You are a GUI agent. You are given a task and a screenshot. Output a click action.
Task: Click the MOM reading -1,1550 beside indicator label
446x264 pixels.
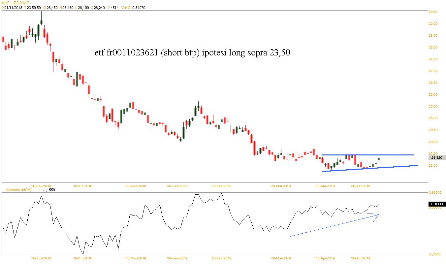49,190
